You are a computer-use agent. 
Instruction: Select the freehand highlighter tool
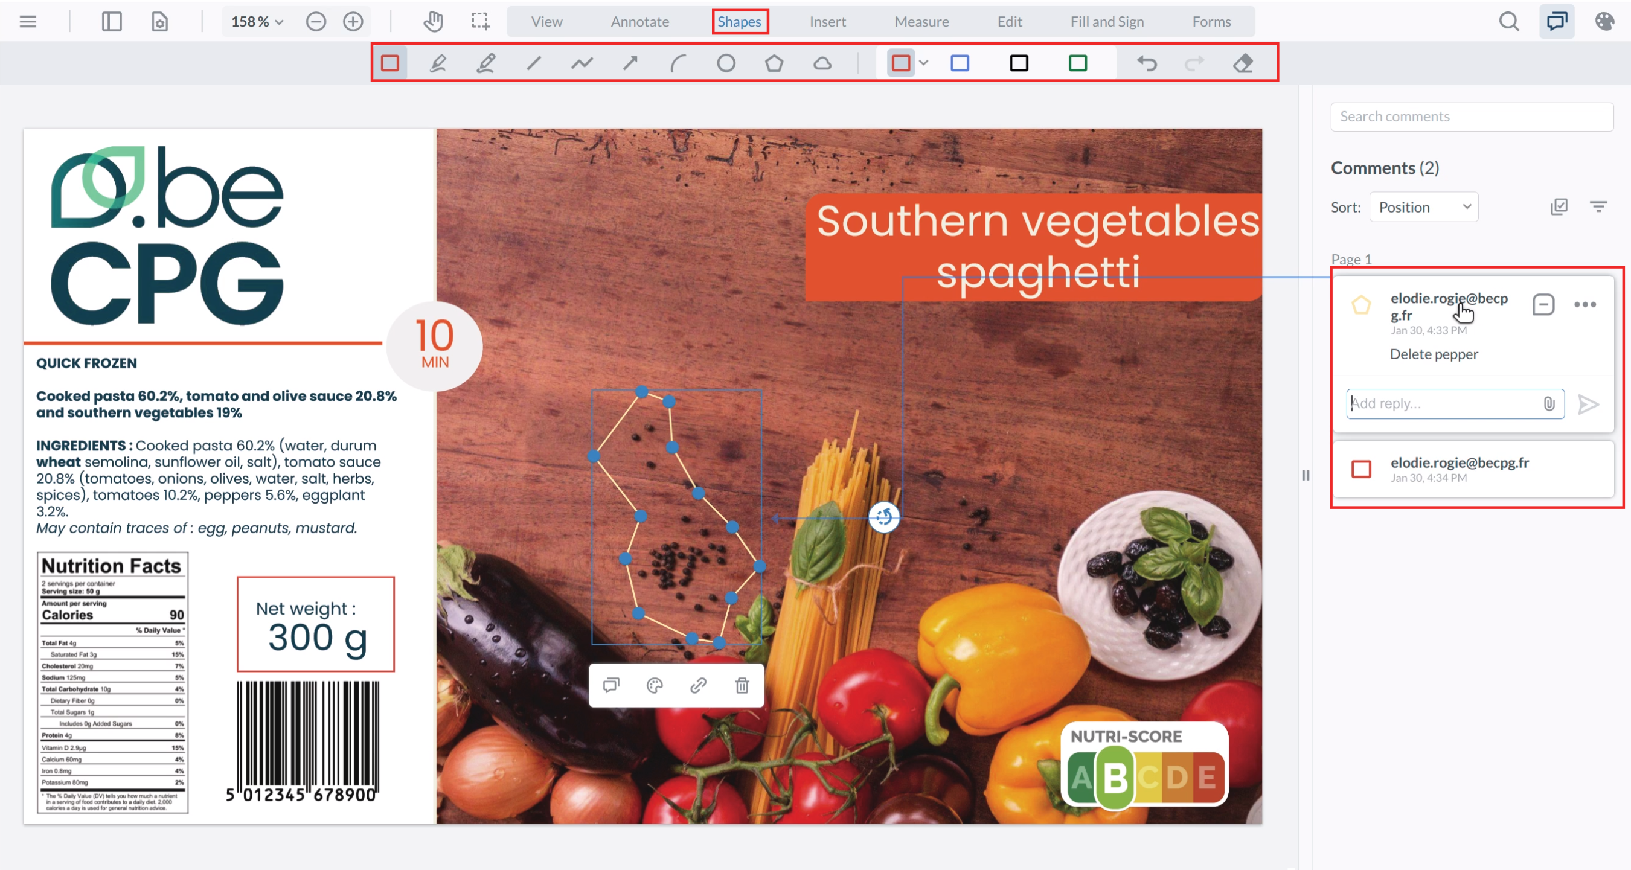[x=485, y=63]
